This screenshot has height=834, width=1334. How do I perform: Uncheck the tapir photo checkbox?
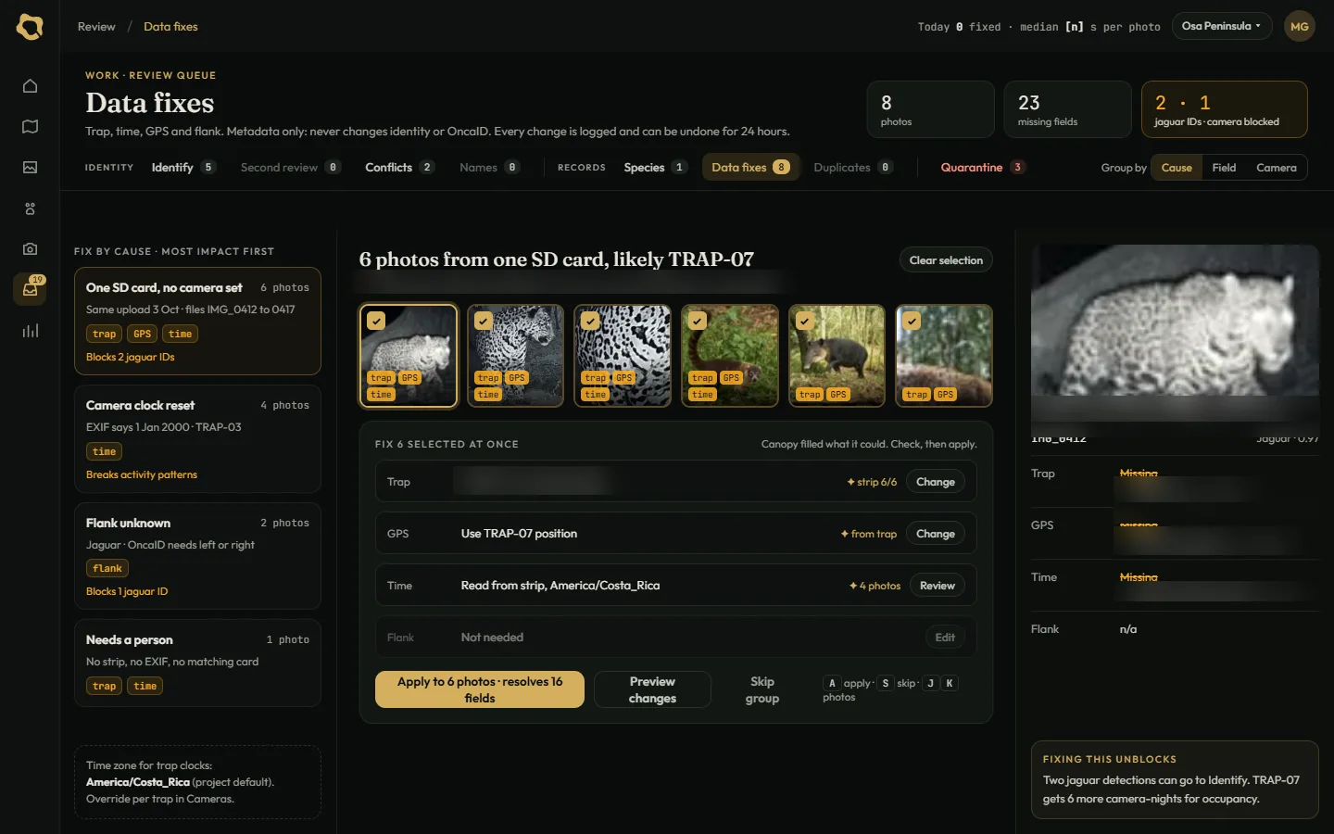pos(805,321)
